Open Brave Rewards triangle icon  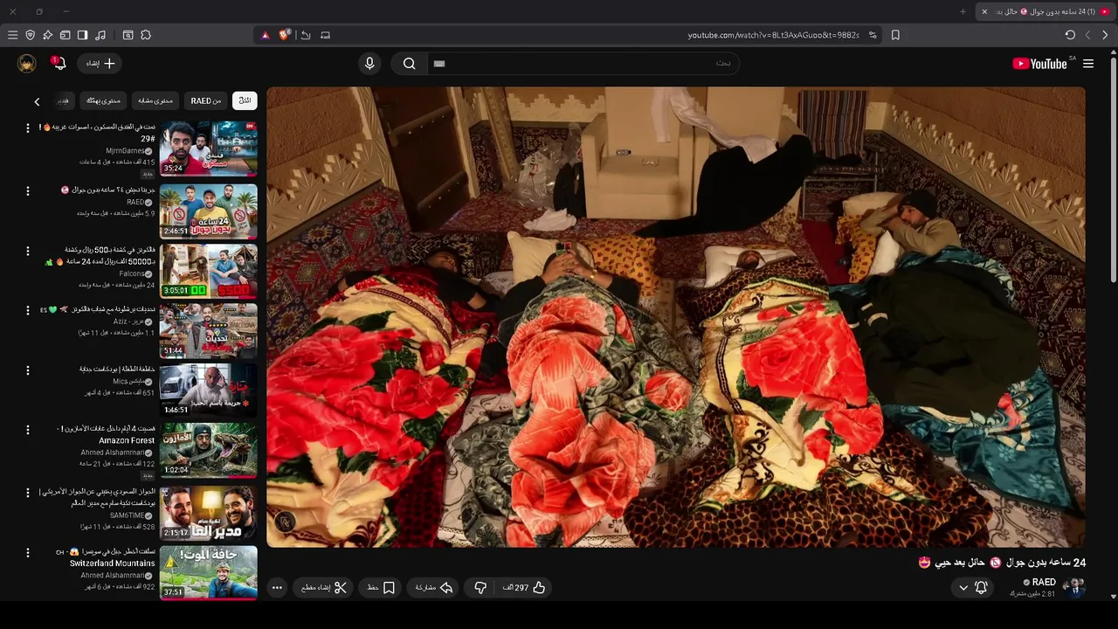(266, 35)
